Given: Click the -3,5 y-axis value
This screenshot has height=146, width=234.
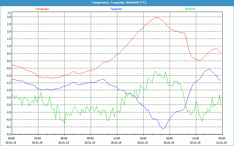Looking at the screenshot, I should 9,112.
